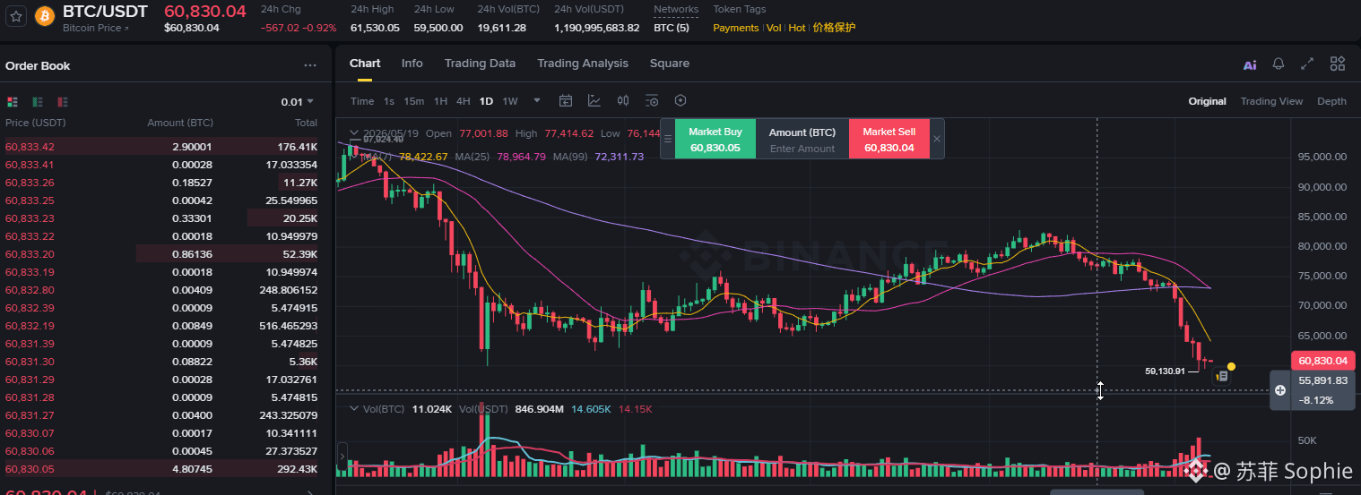Click the yellow dot marker beside current candle
Image resolution: width=1361 pixels, height=495 pixels.
click(1232, 366)
